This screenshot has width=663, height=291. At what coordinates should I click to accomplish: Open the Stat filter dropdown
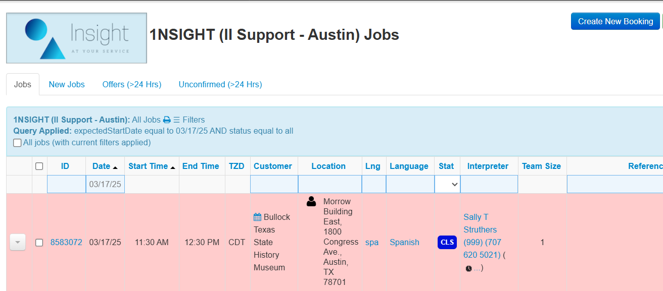tap(447, 185)
